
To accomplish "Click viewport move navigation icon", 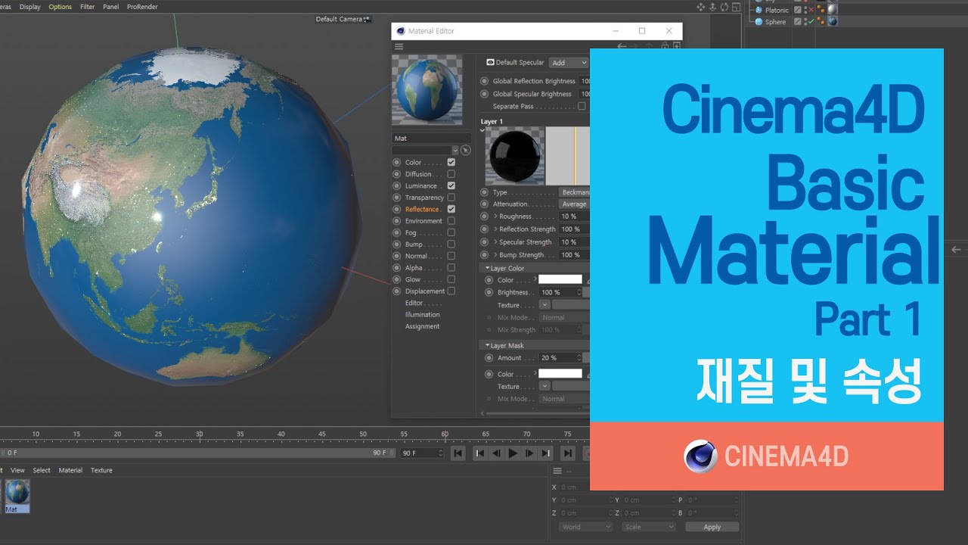I will pyautogui.click(x=701, y=7).
